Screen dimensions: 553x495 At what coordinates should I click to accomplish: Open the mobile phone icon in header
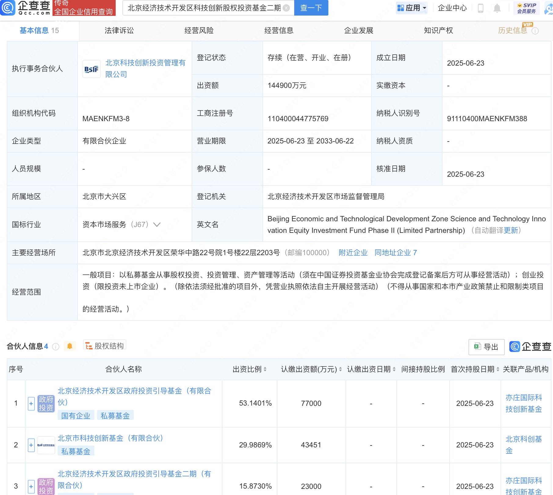coord(480,8)
